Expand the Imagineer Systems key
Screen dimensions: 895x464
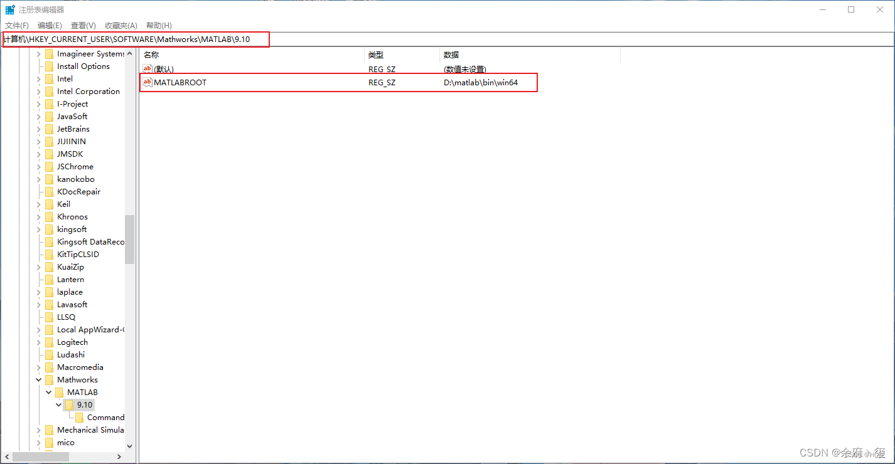[39, 54]
